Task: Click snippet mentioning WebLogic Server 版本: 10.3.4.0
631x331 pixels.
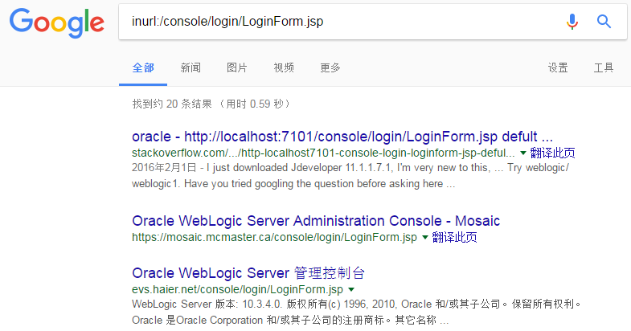Action: 356,312
